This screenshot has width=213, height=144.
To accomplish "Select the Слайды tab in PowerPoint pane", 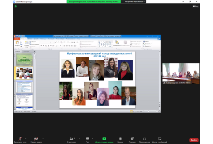I will coord(18,52).
